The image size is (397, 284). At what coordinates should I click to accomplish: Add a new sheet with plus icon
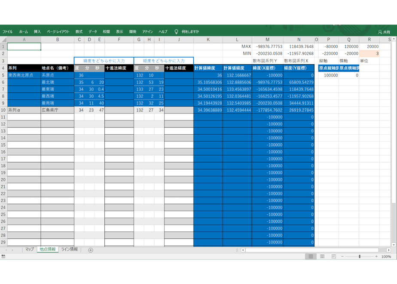point(90,250)
